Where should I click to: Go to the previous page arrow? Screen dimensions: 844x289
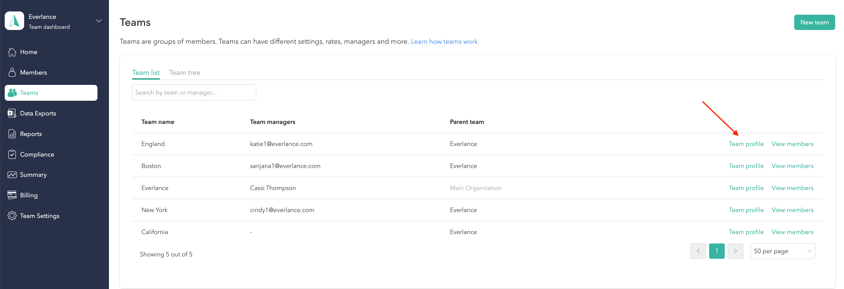click(x=698, y=251)
